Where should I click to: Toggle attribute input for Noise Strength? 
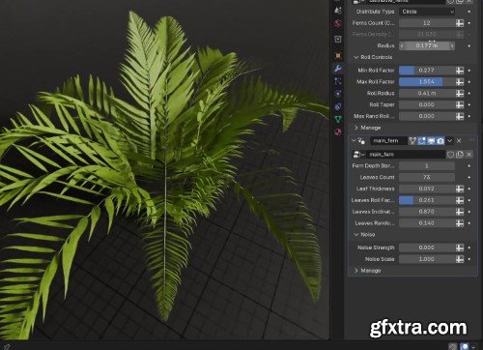[460, 248]
